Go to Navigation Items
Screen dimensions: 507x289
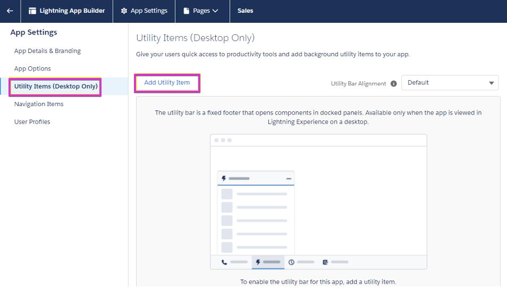[39, 104]
